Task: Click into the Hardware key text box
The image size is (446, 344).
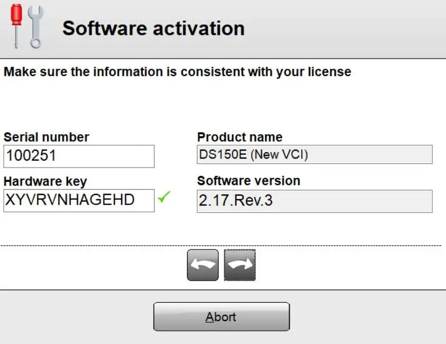Action: point(79,201)
